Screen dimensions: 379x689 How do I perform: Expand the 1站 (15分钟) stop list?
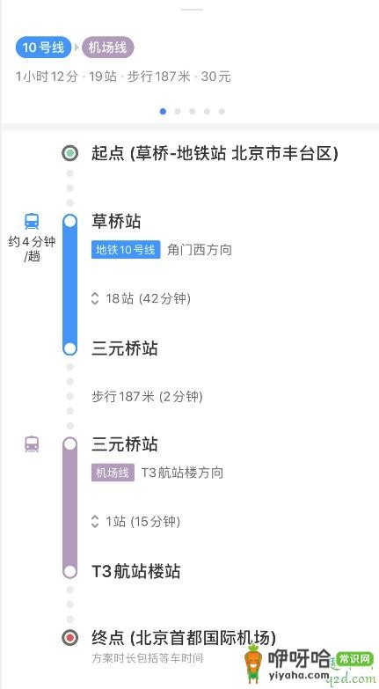click(135, 522)
